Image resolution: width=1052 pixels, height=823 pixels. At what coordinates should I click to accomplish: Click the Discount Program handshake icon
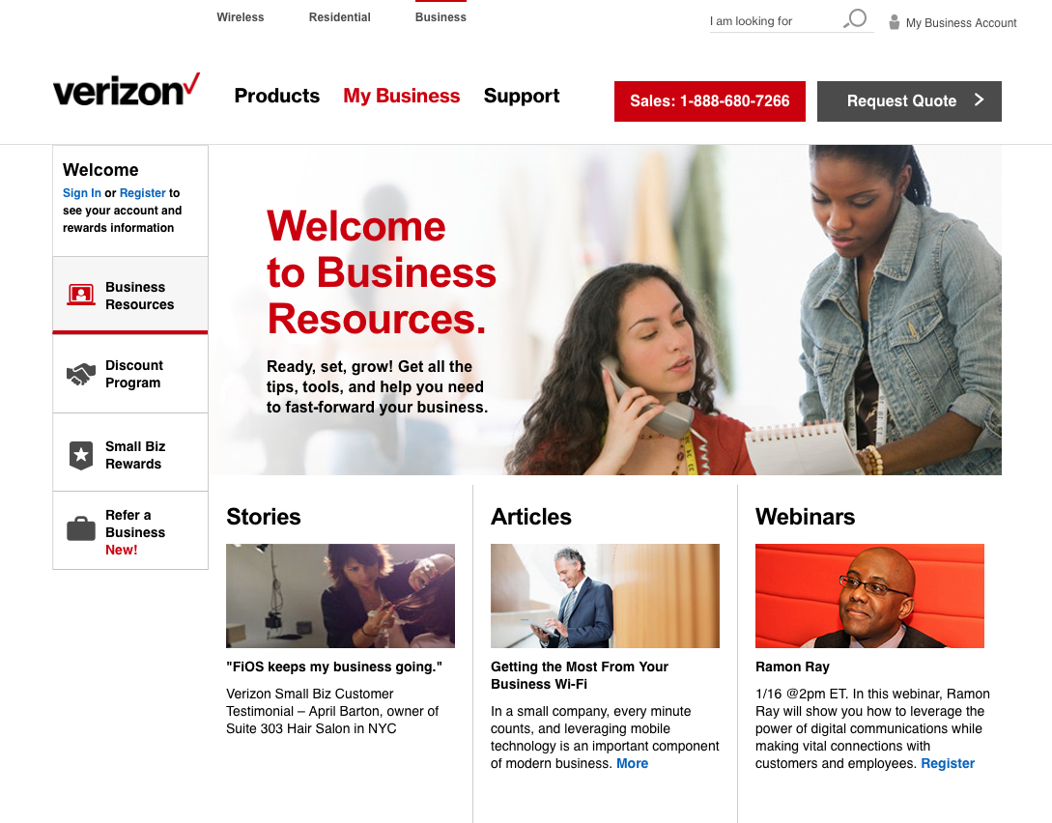[x=80, y=374]
